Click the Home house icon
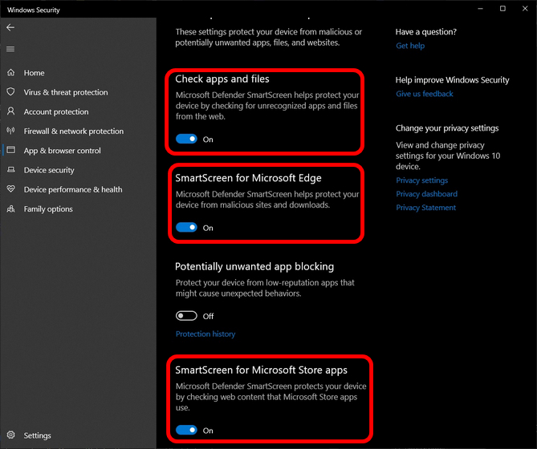537x449 pixels. tap(11, 72)
